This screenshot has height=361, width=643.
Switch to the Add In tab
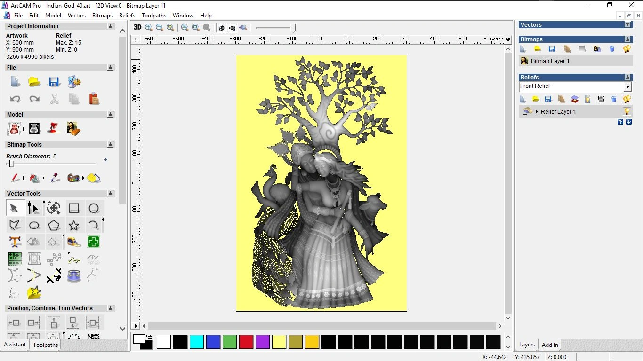pos(549,345)
